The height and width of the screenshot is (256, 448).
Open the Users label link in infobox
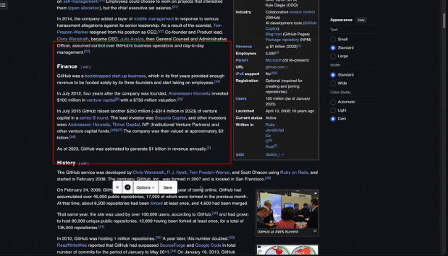[x=241, y=98]
